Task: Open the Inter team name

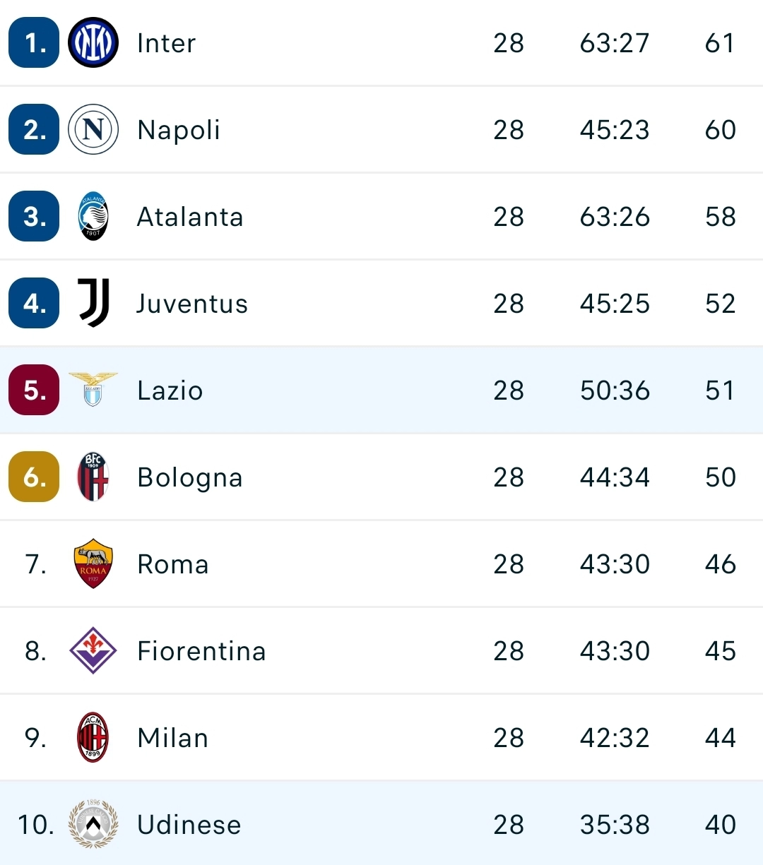Action: 166,43
